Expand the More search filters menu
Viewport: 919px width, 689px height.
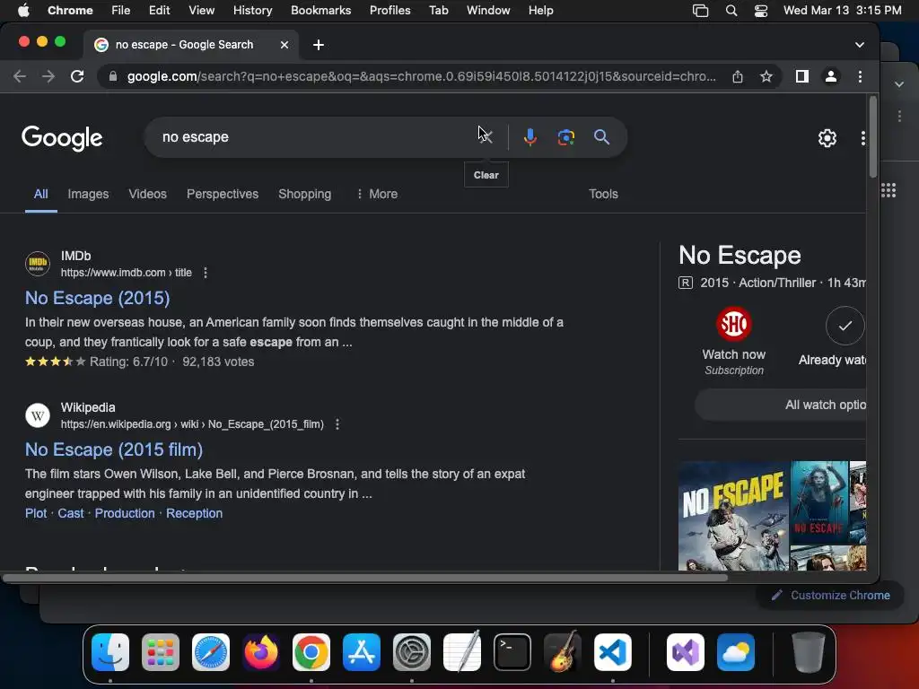(x=377, y=194)
